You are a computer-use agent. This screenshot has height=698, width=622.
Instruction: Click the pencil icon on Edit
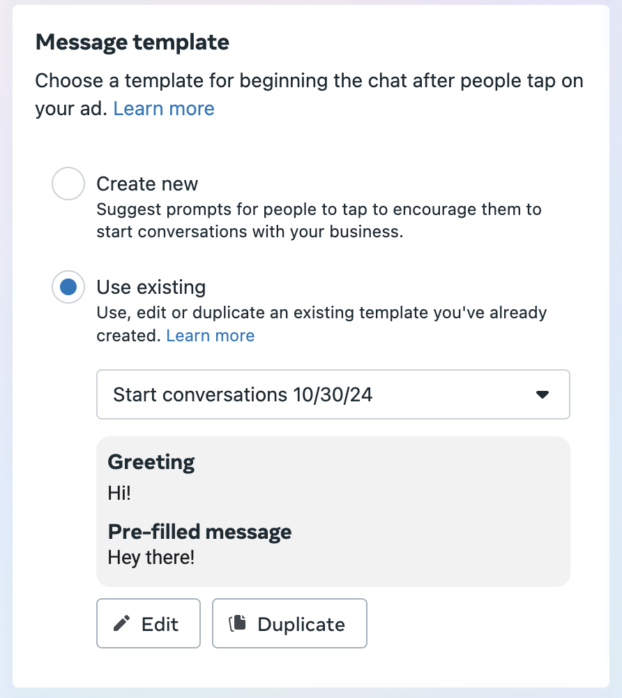pyautogui.click(x=122, y=623)
